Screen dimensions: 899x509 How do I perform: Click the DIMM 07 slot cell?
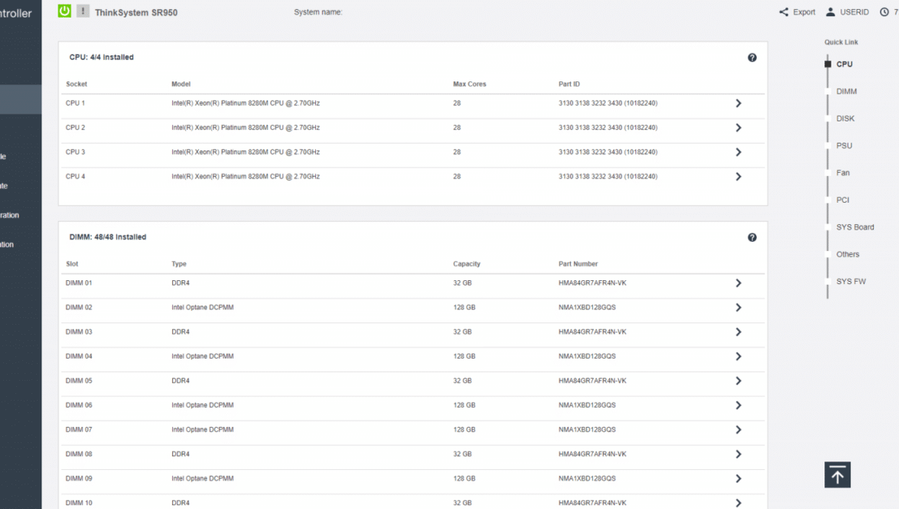[x=78, y=429]
